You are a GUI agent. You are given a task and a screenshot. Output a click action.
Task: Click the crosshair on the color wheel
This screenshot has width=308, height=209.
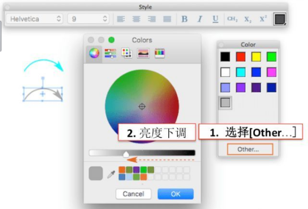142,107
